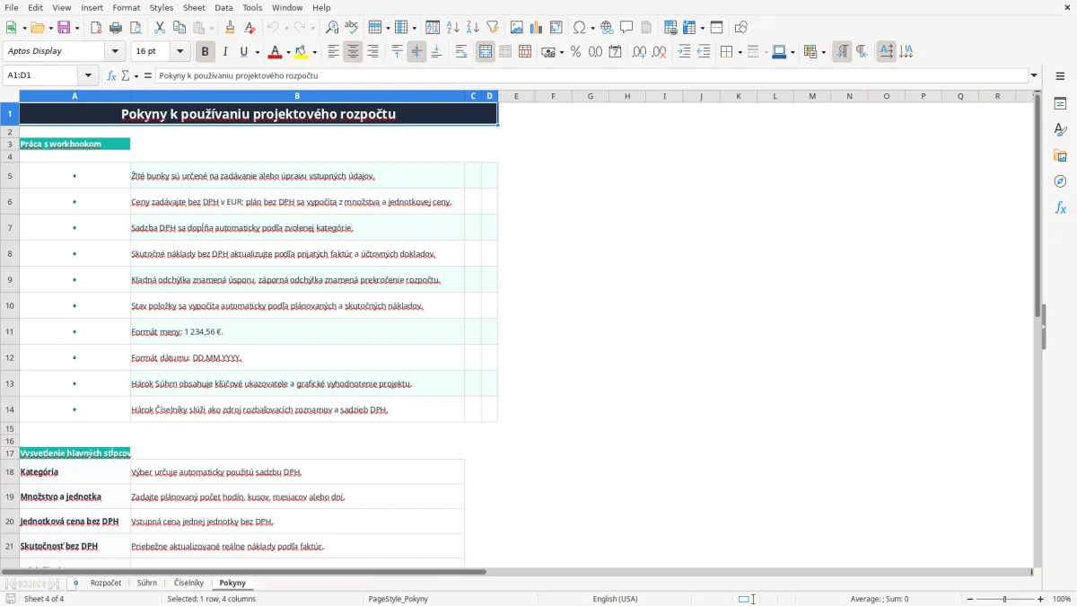Image resolution: width=1077 pixels, height=606 pixels.
Task: Expand the formula bar
Action: [1034, 75]
